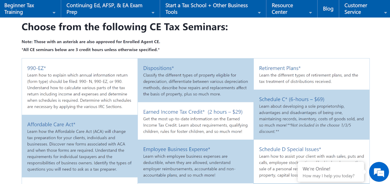The height and width of the screenshot is (184, 390).
Task: Open the Schedule C 6-hours seminar
Action: tap(292, 99)
